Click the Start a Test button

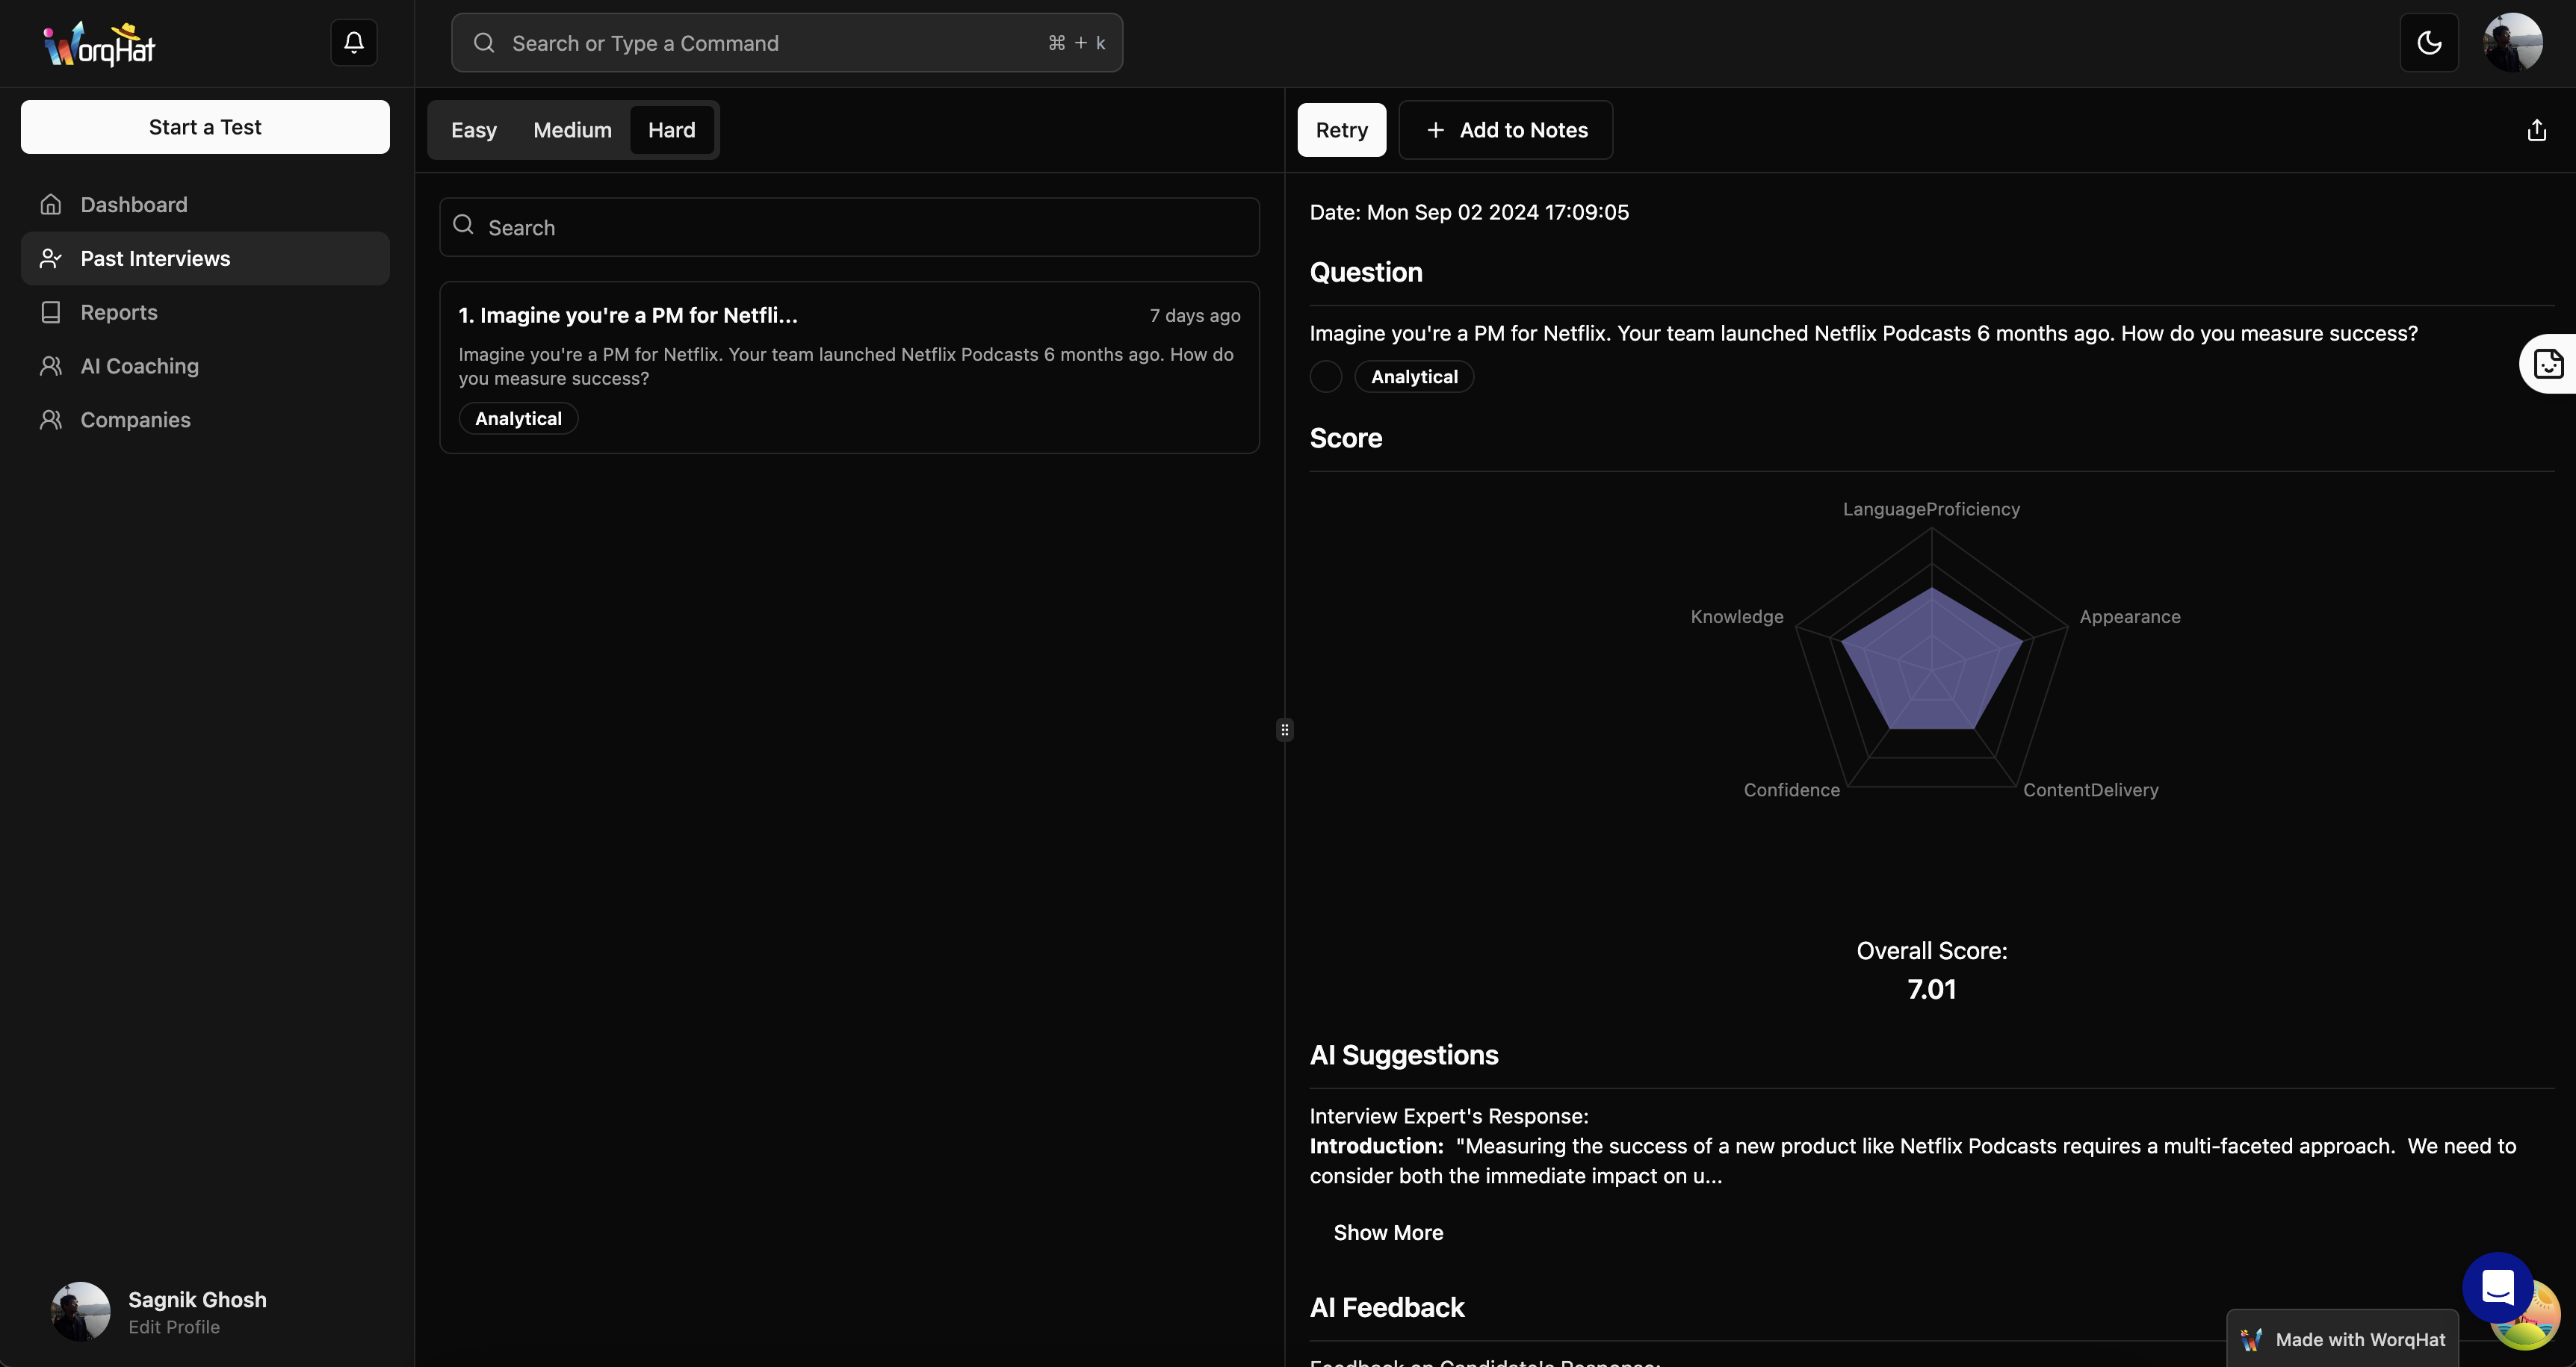tap(205, 127)
